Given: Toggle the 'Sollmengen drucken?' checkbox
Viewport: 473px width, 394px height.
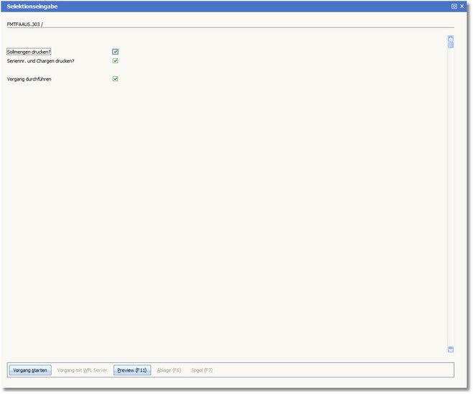Looking at the screenshot, I should point(115,52).
